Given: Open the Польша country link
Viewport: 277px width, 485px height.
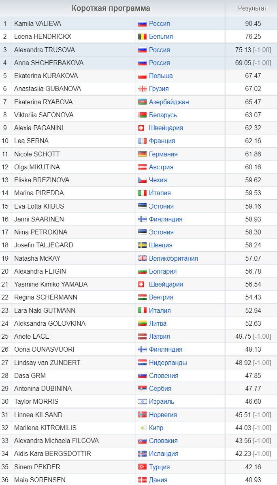Looking at the screenshot, I should [161, 76].
